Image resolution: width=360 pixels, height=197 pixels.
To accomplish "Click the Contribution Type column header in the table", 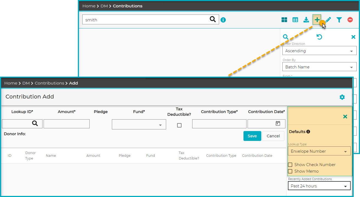I will coord(221,155).
